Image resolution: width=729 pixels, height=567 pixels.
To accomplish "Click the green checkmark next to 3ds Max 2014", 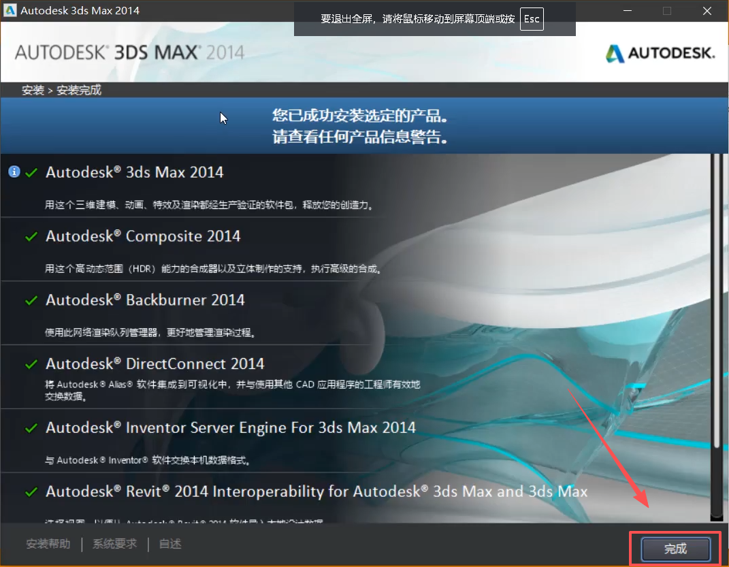I will pos(31,173).
